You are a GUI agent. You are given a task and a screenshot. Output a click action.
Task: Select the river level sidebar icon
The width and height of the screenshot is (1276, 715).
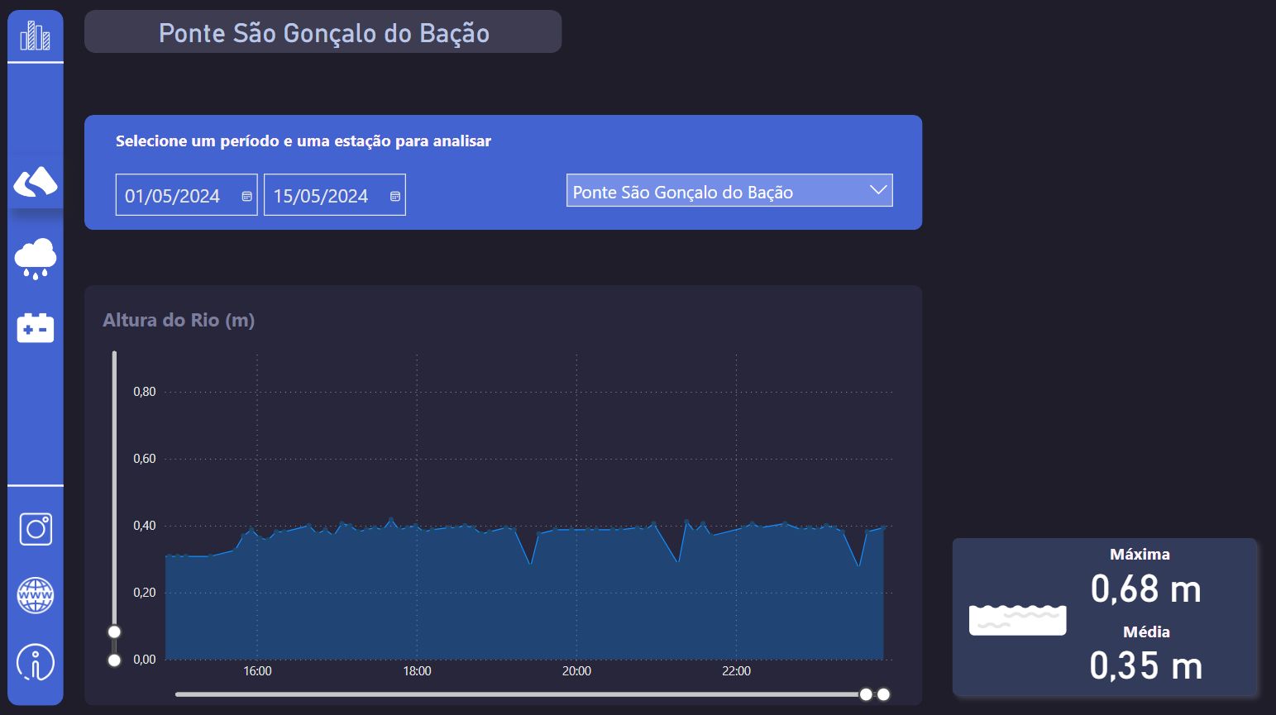click(x=36, y=181)
